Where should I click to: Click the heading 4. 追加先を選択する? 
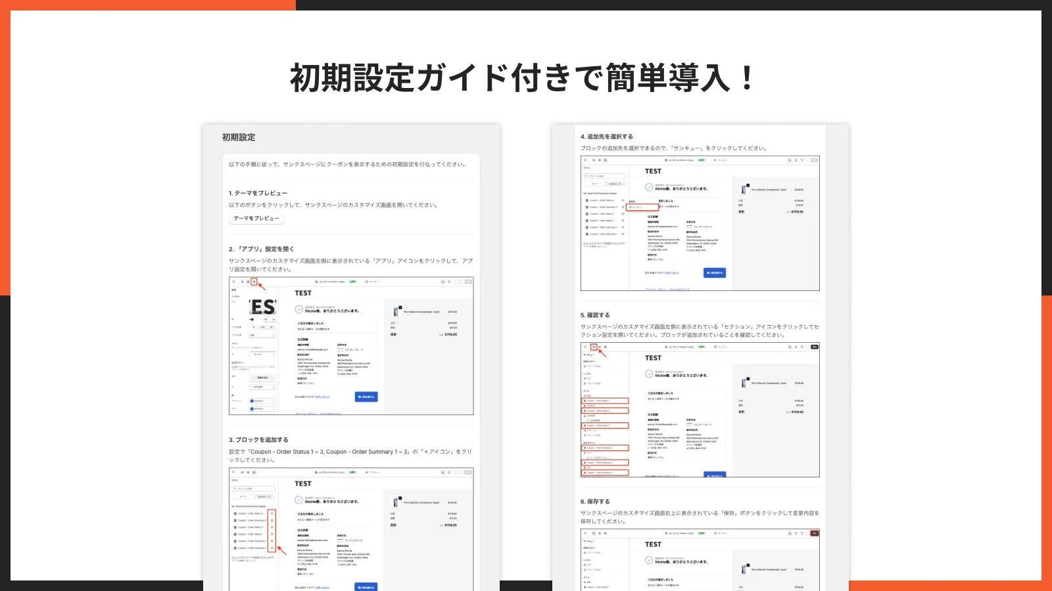(x=607, y=137)
